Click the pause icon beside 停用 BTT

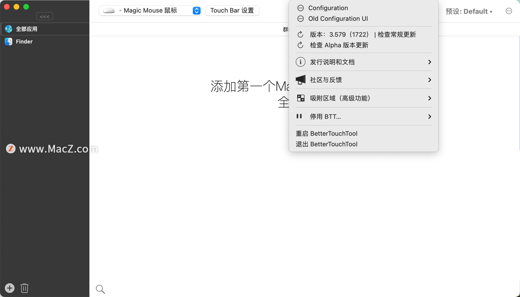299,116
